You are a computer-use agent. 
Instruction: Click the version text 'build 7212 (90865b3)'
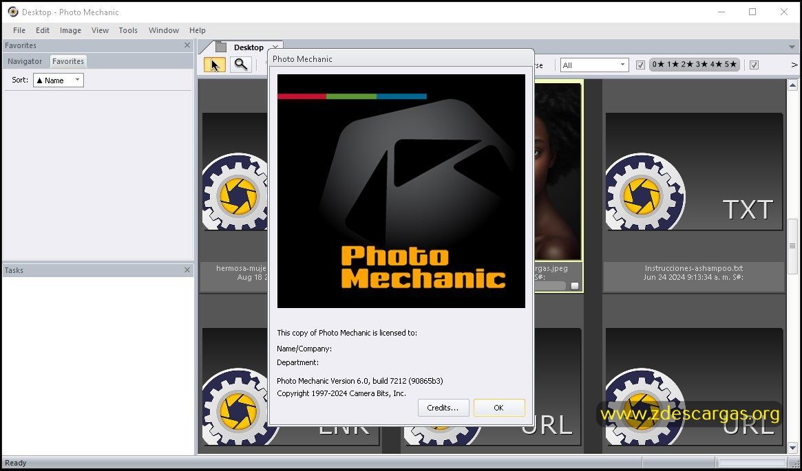coord(408,381)
